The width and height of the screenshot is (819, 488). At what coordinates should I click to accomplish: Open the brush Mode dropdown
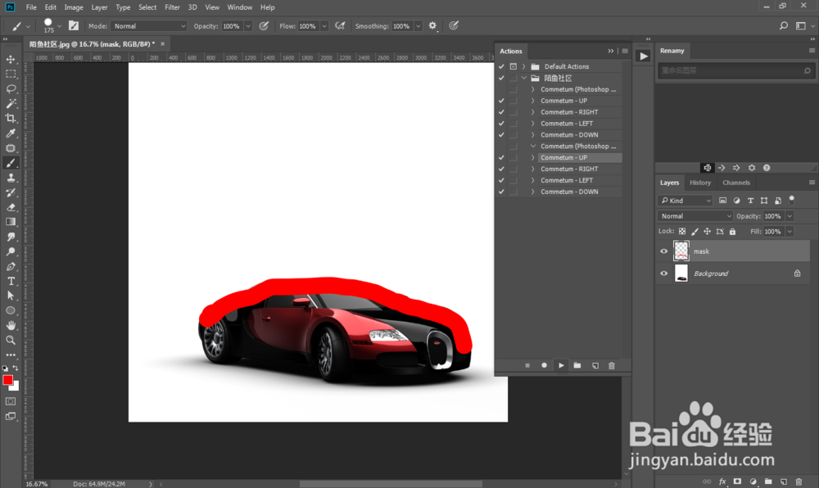click(x=149, y=26)
